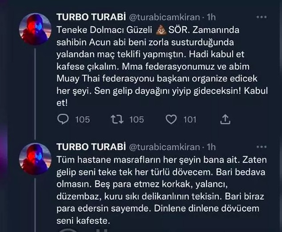Screen dimensions: 282x232
Task: Open @turabicamkiran handle on second tweet
Action: click(x=165, y=147)
